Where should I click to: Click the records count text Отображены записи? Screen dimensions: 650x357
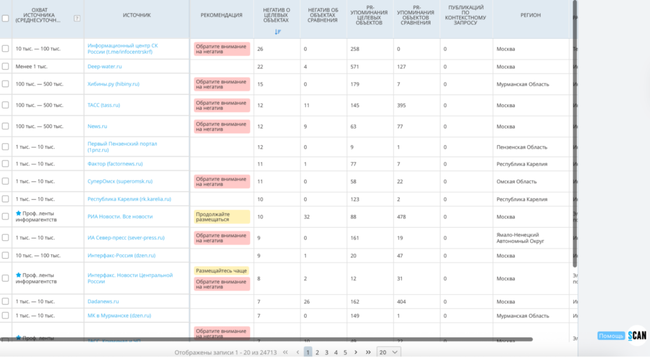click(225, 353)
